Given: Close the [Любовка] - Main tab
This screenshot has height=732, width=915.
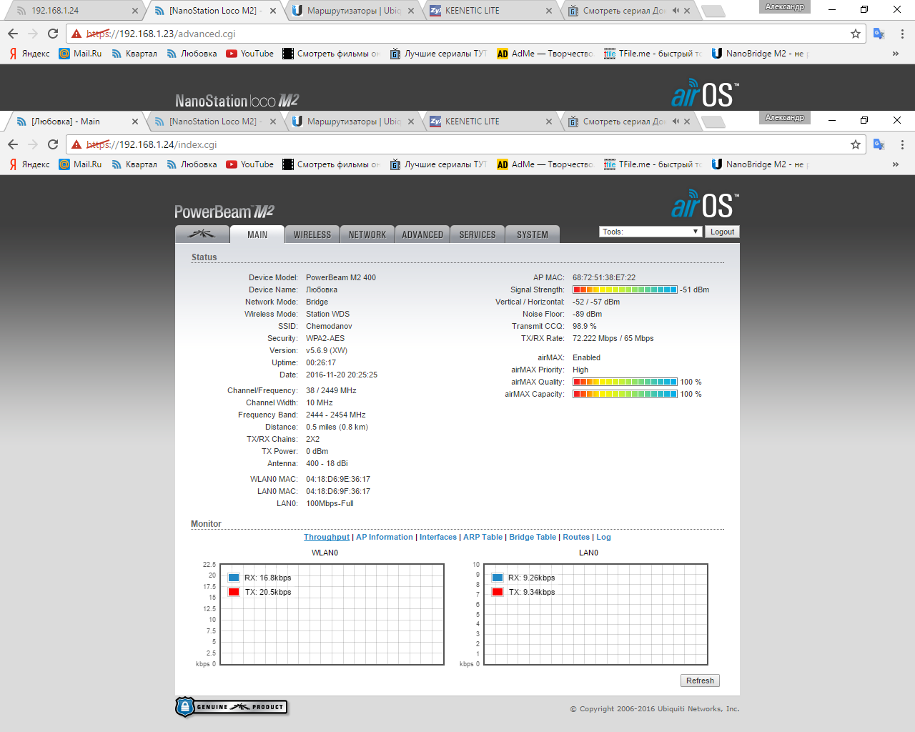Looking at the screenshot, I should pyautogui.click(x=135, y=122).
